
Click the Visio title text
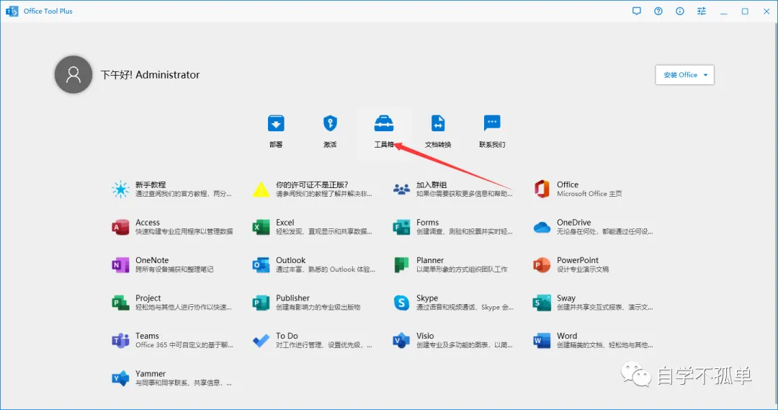pyautogui.click(x=425, y=336)
